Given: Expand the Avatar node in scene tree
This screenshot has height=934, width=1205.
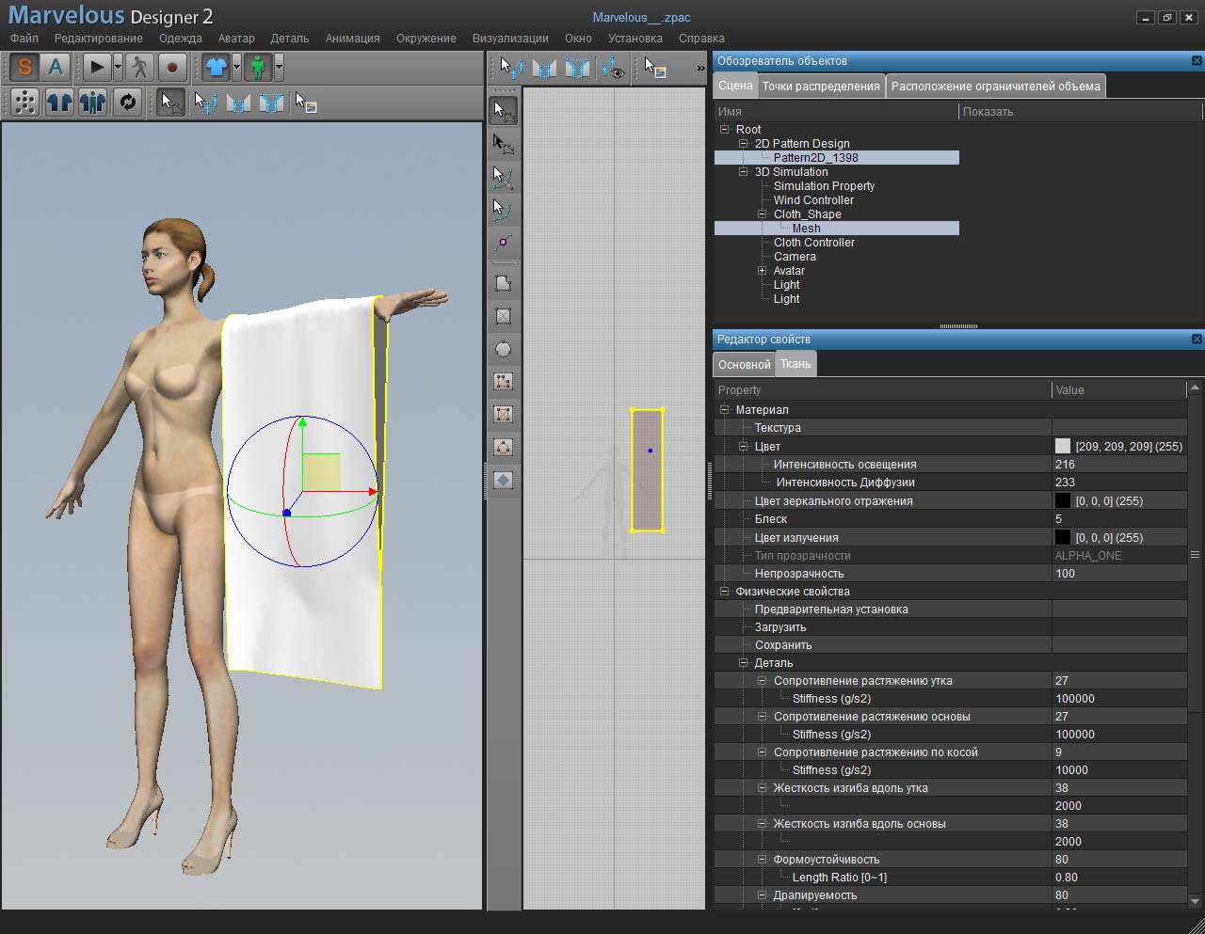Looking at the screenshot, I should [763, 271].
